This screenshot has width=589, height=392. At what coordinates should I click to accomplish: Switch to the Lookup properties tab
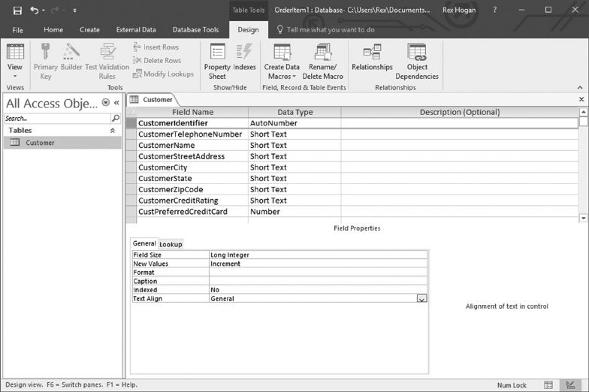coord(171,245)
